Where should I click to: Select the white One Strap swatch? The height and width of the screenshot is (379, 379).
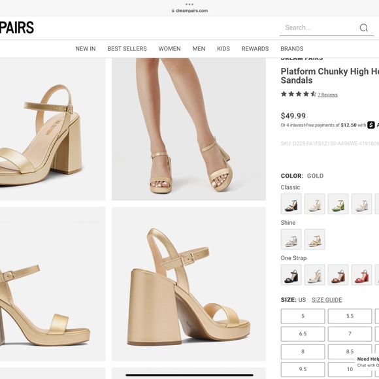pos(314,275)
